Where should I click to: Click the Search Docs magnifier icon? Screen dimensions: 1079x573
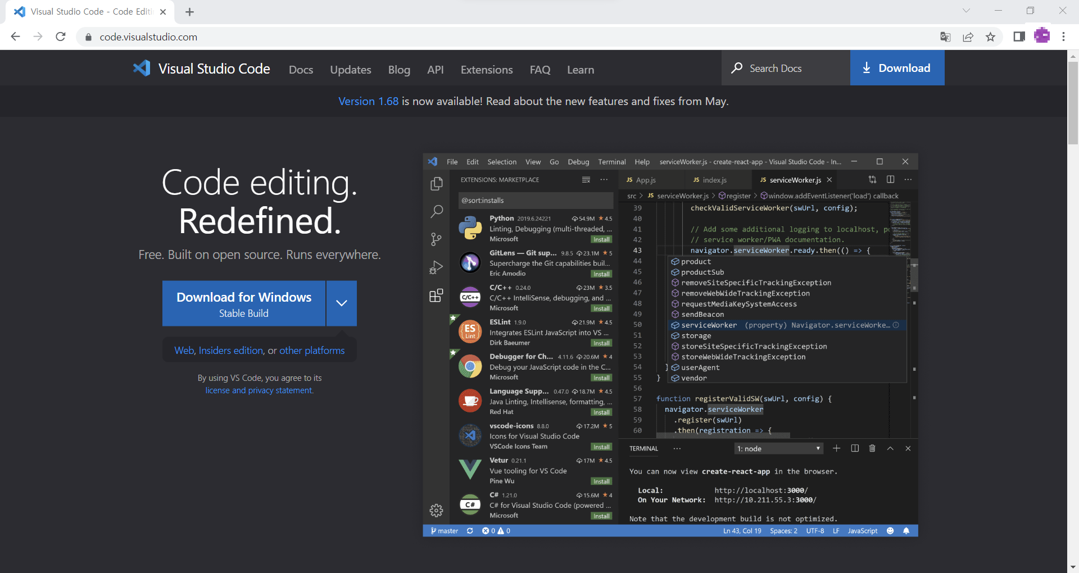(x=737, y=68)
